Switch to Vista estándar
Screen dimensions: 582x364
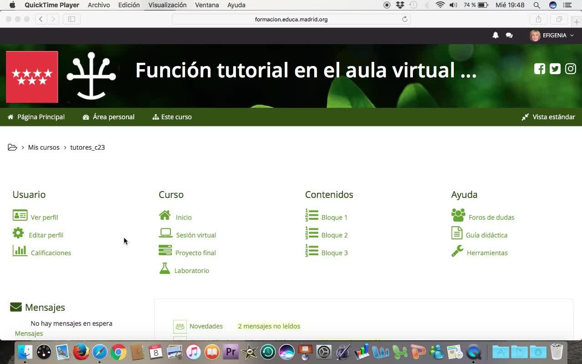tap(548, 117)
